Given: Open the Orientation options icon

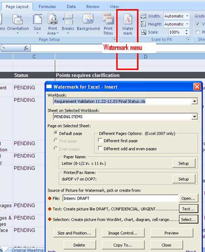Looking at the screenshot, I should pos(18,19).
